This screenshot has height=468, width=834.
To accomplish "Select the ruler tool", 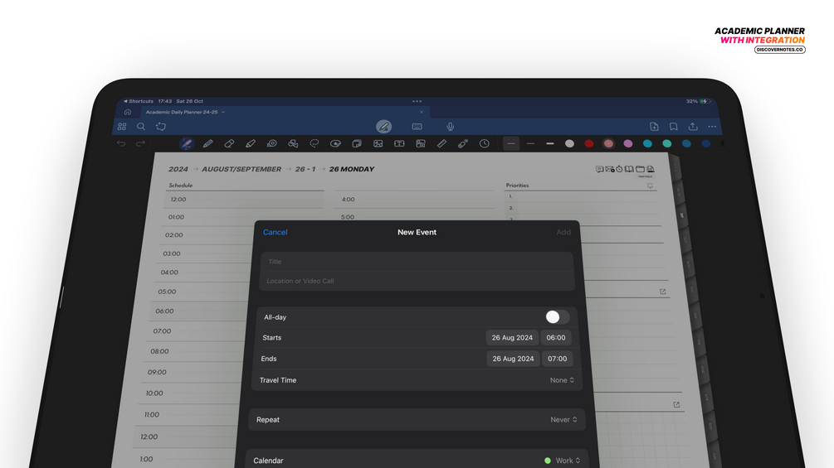I will [442, 143].
